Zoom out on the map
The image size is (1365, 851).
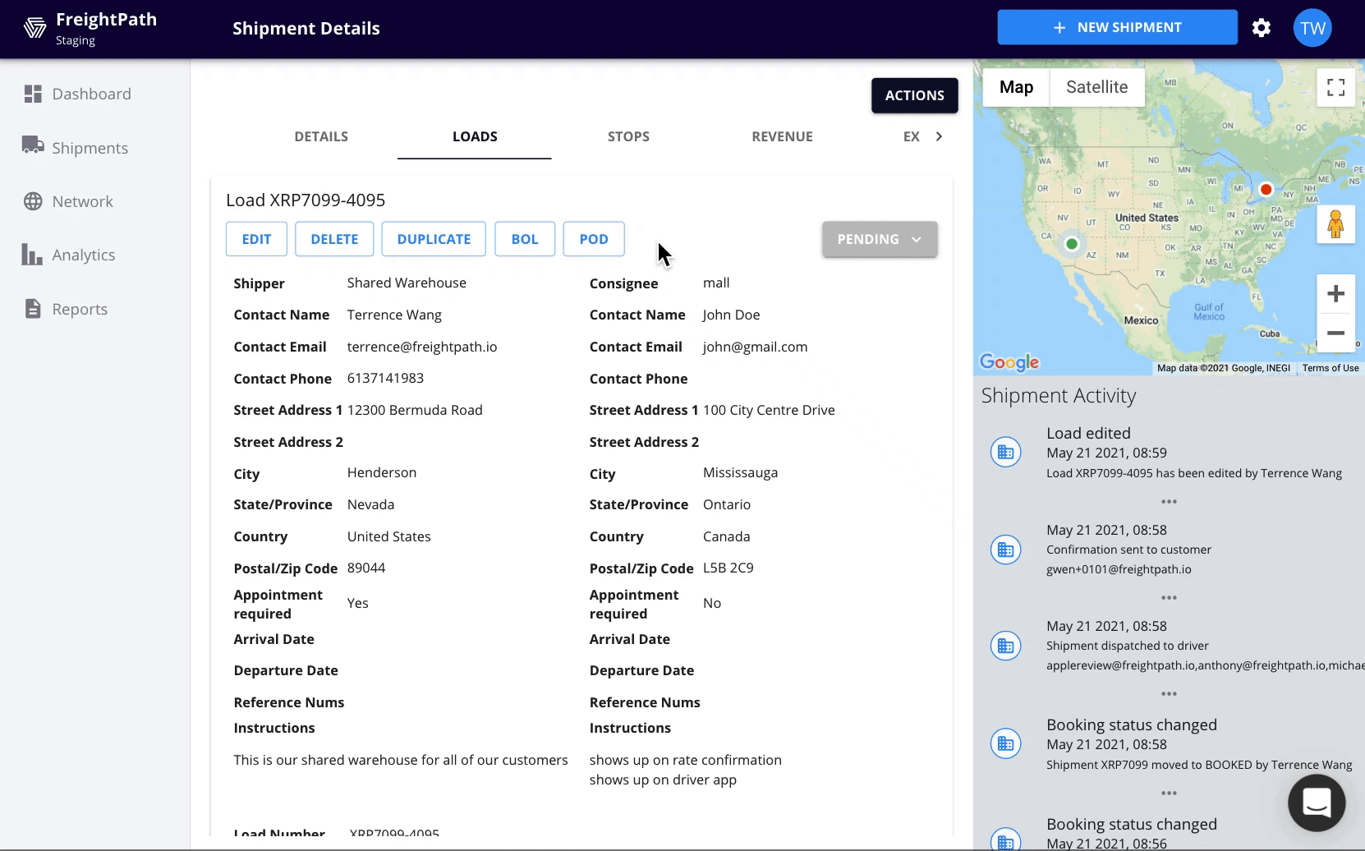[1335, 333]
